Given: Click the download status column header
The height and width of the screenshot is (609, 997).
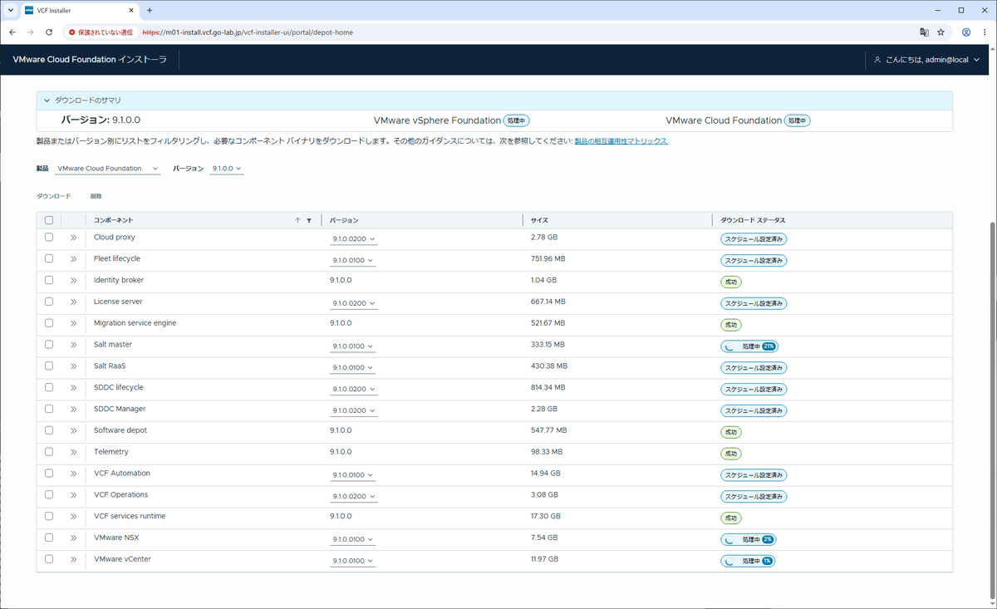Looking at the screenshot, I should tap(753, 220).
